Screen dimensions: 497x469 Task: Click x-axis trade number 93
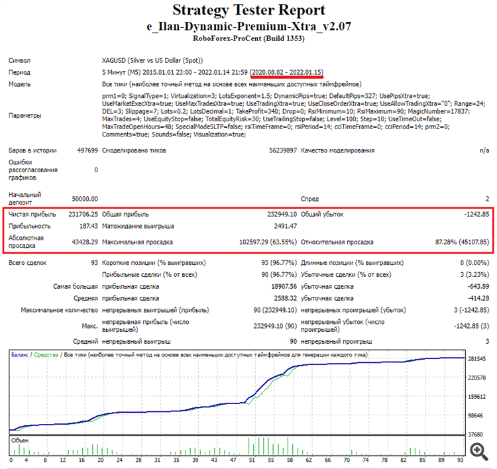460,460
